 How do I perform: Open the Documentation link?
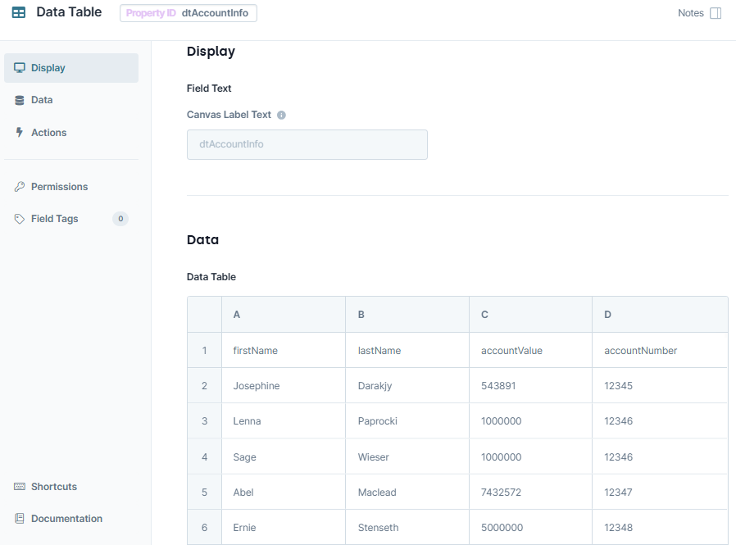66,518
